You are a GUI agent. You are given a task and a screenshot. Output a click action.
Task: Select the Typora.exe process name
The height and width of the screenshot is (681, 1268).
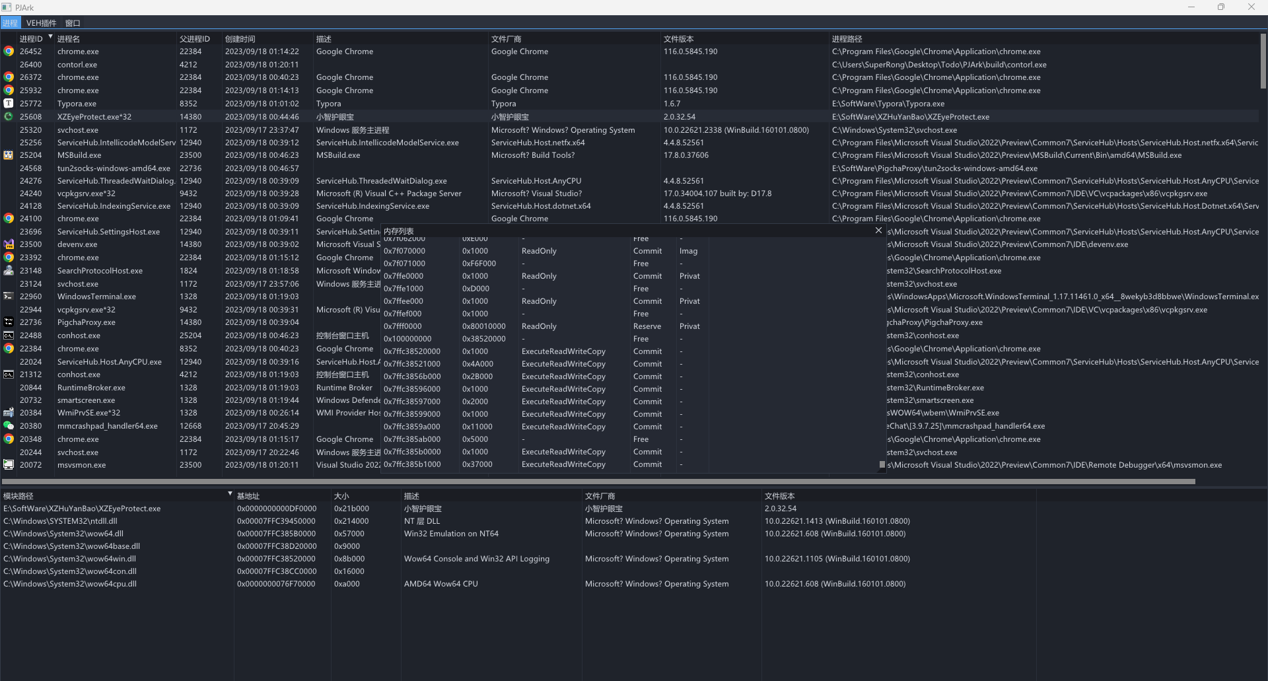(77, 103)
